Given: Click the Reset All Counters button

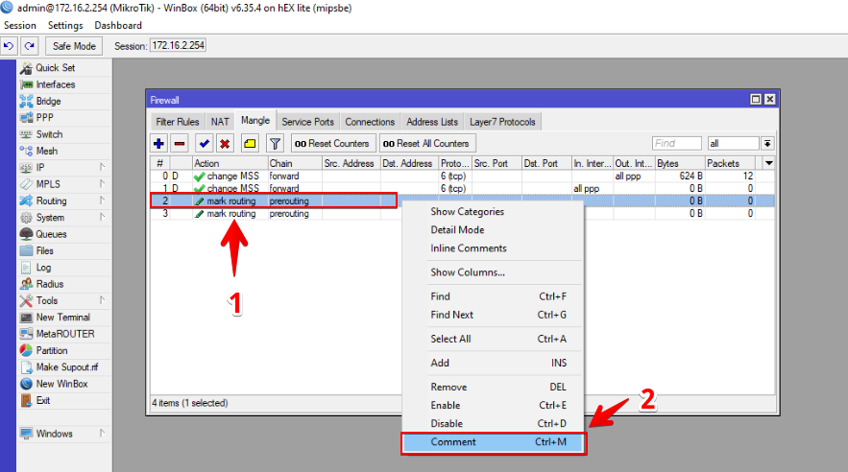Looking at the screenshot, I should [426, 144].
